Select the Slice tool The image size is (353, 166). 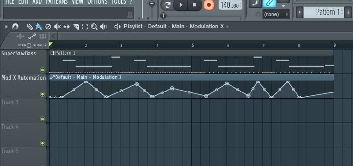point(76,27)
